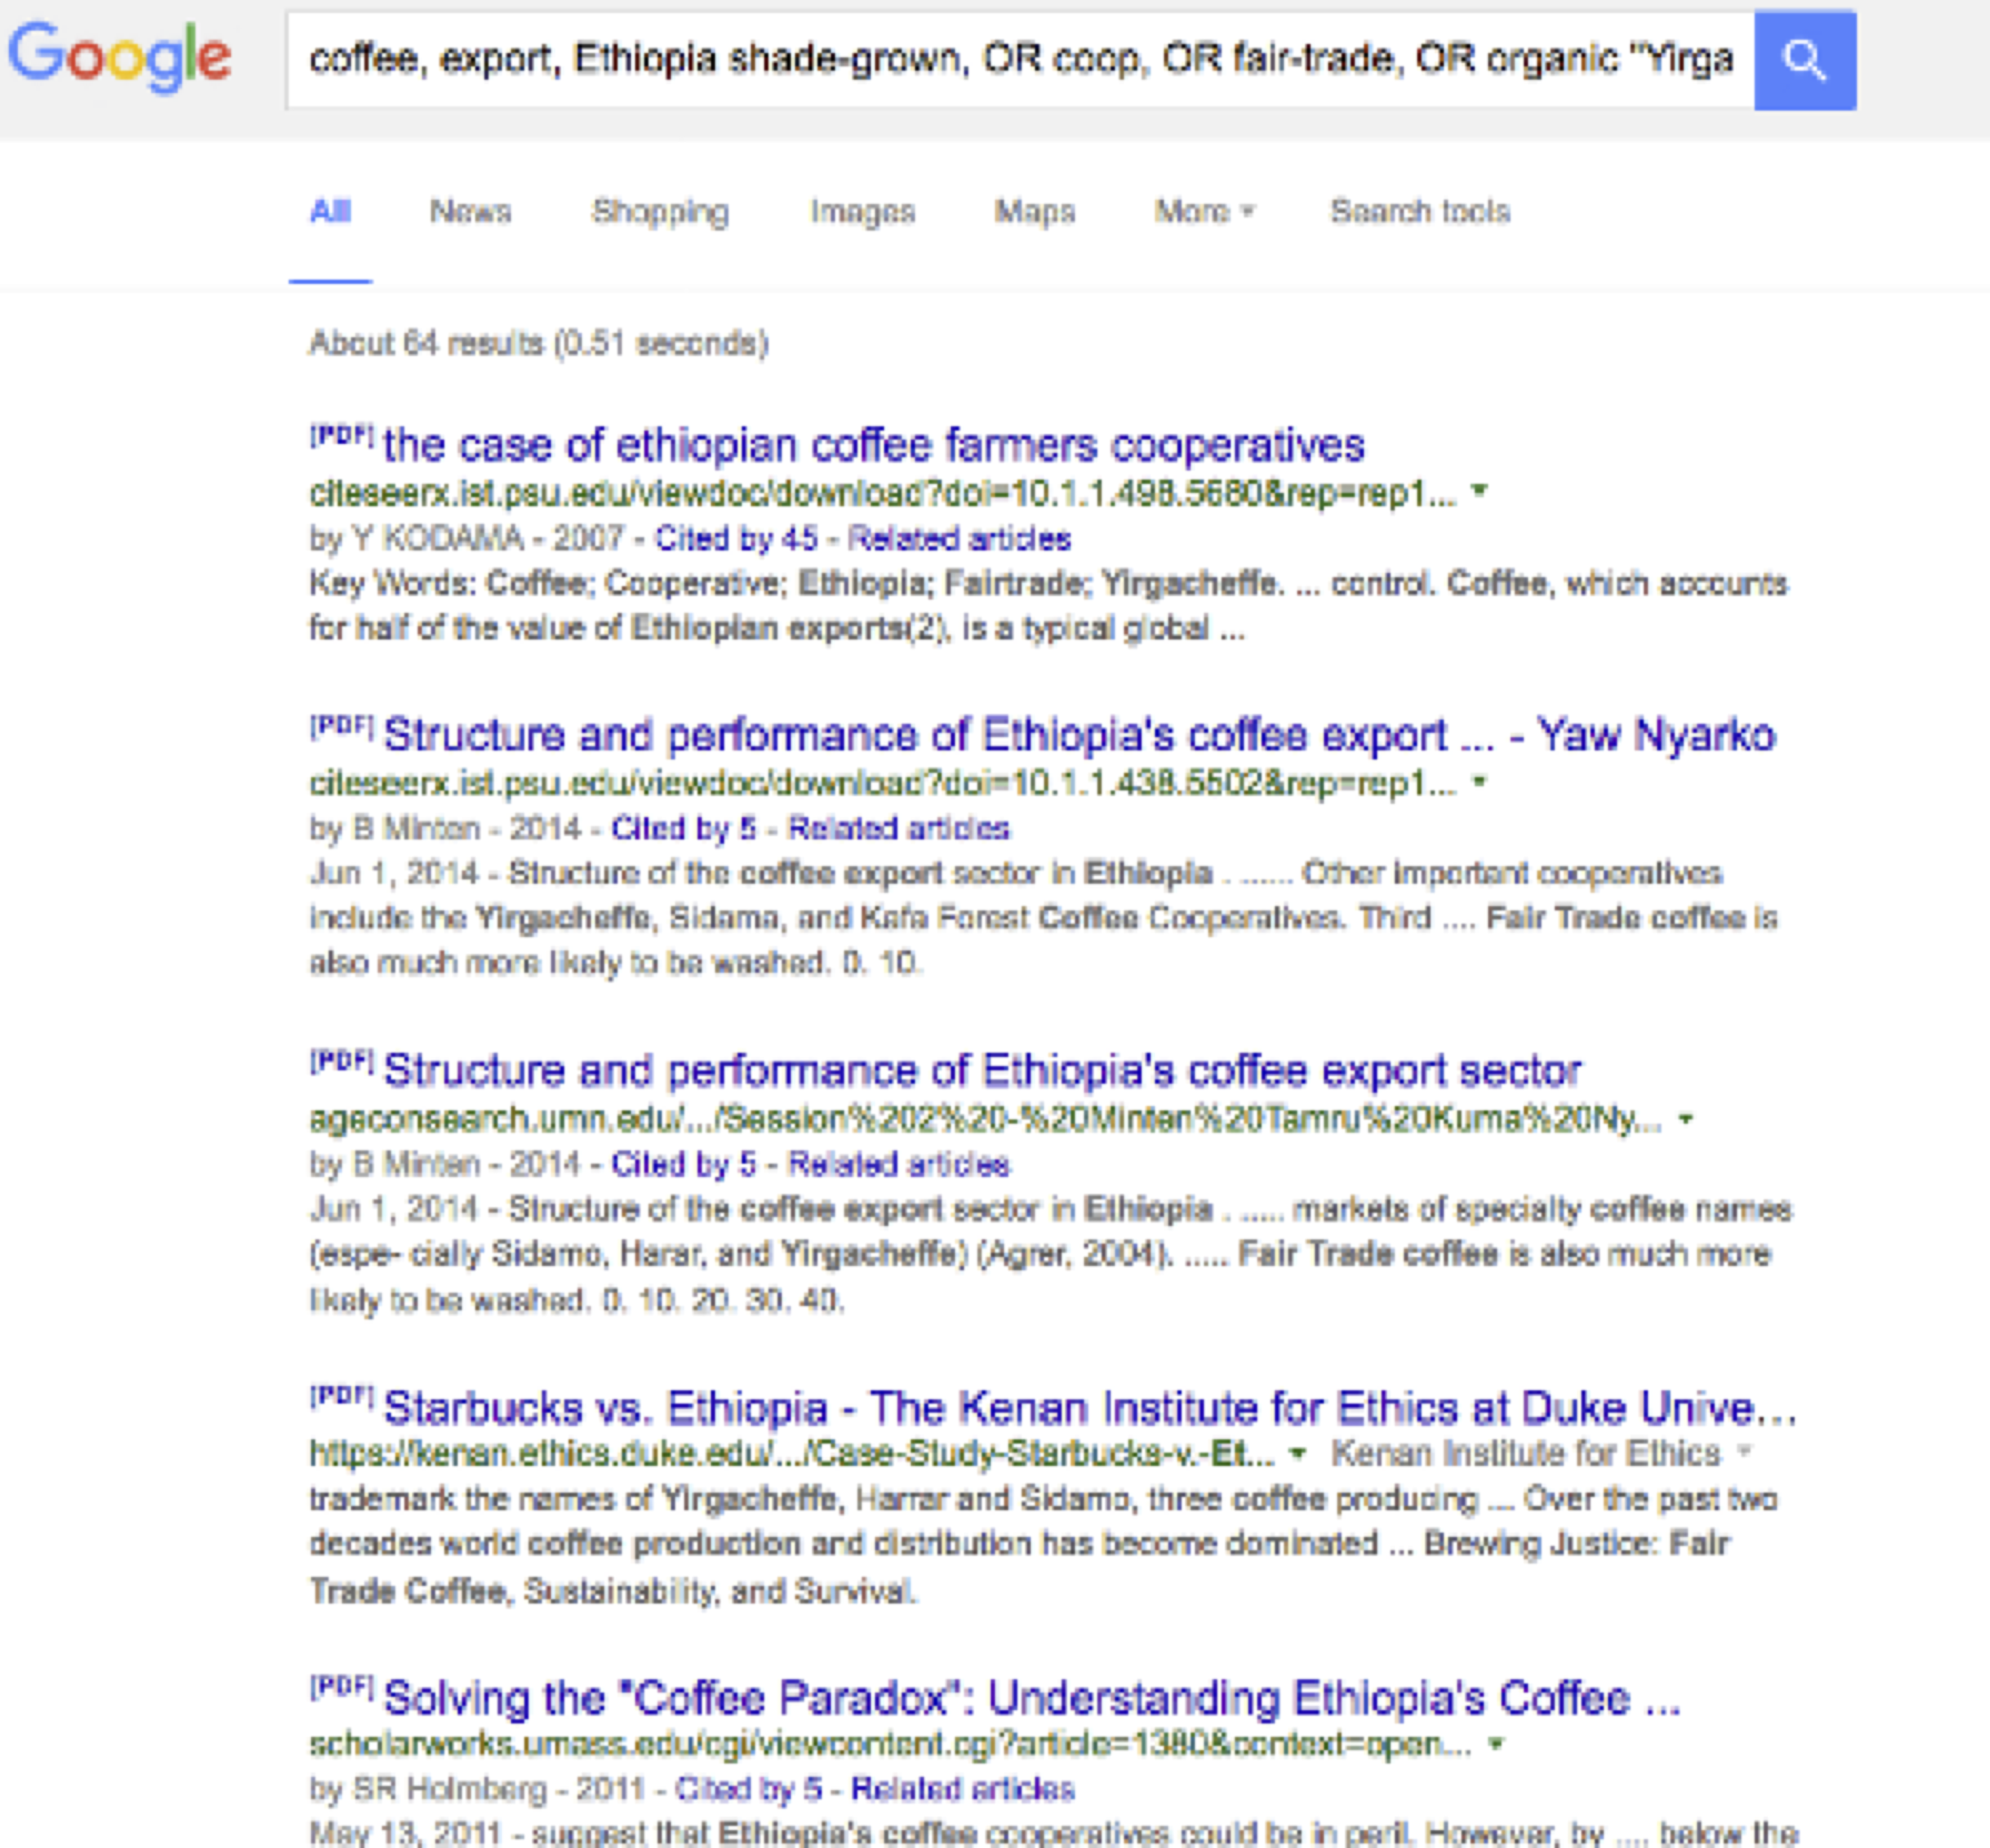
Task: Open the Yaw Nyarko coffee export result
Action: tap(1079, 735)
